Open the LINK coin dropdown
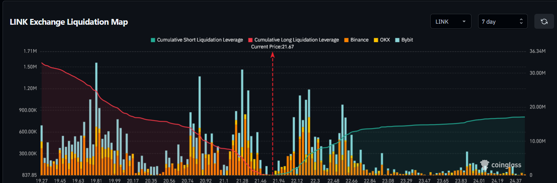557x183 pixels. [451, 21]
